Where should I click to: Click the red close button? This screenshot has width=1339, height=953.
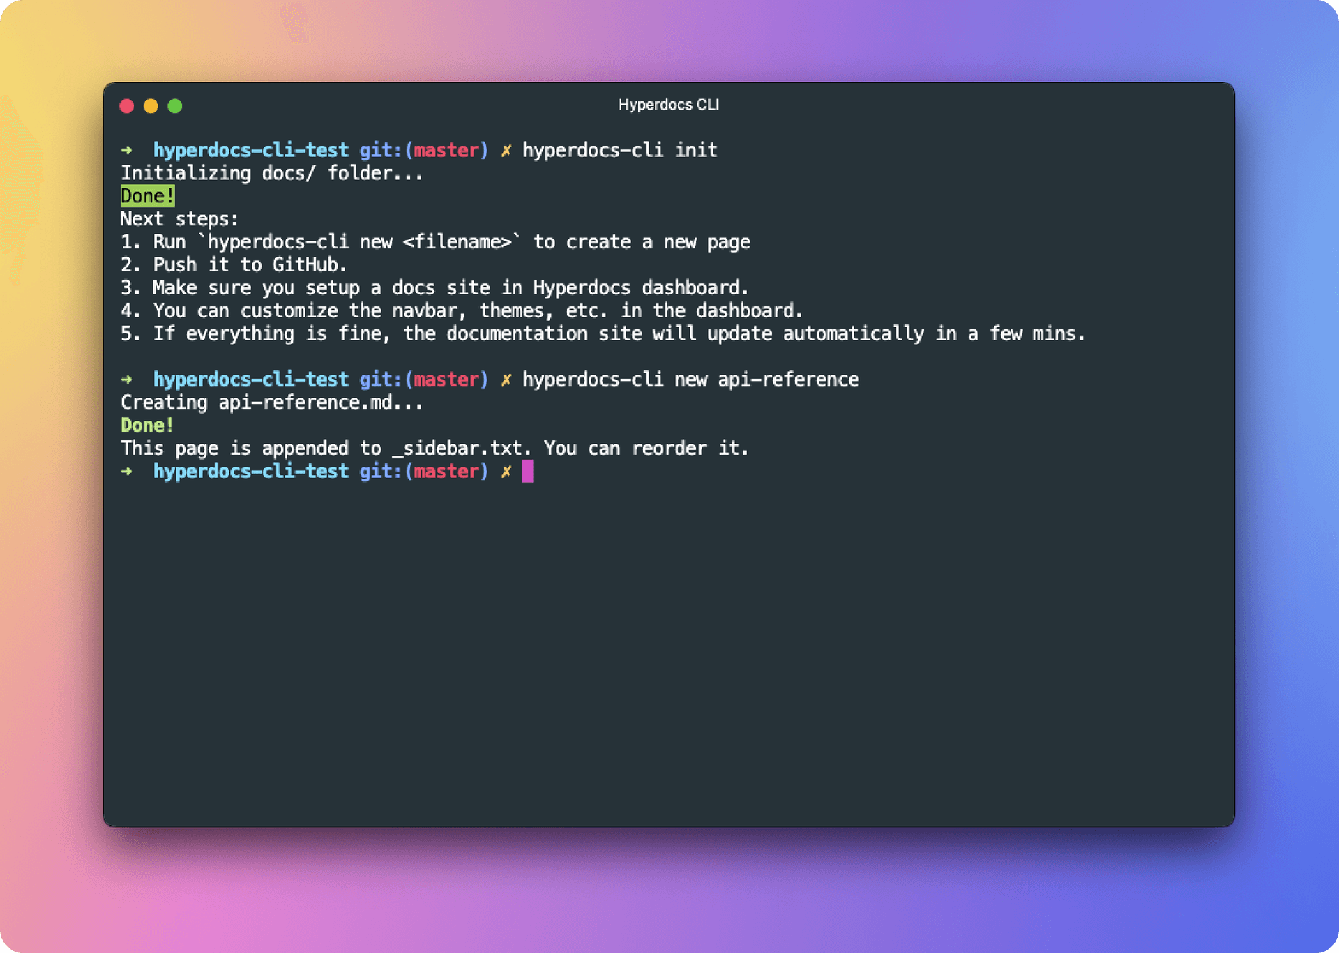coord(127,103)
